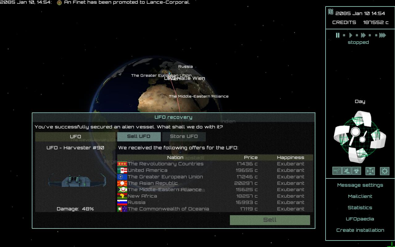This screenshot has width=395, height=247.
Task: Click the Harvester UFO model image
Action: (77, 180)
